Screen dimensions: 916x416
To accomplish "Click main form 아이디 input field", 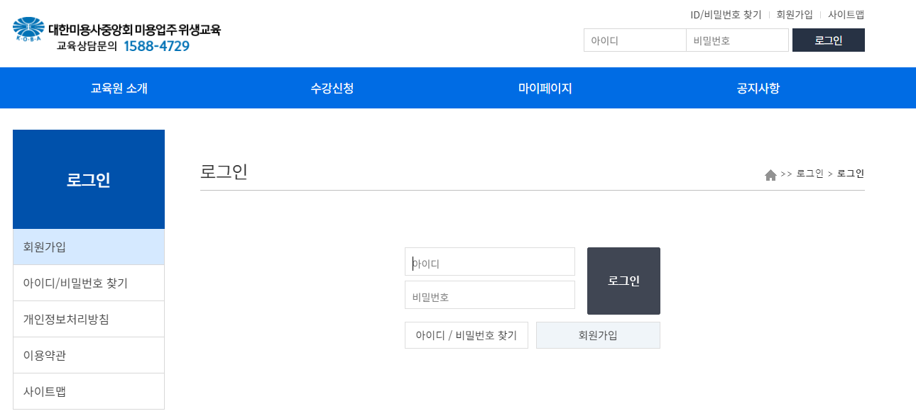I will 490,262.
